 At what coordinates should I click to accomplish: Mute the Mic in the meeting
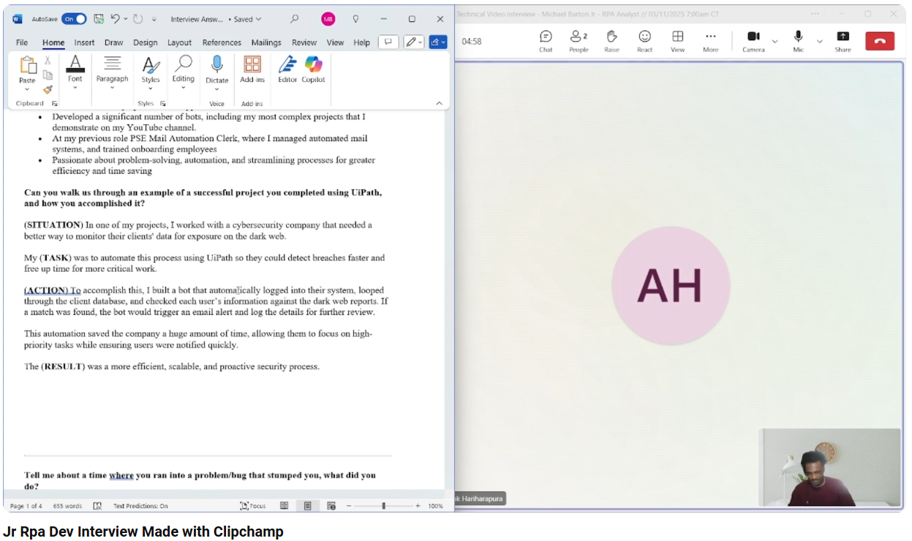[798, 41]
